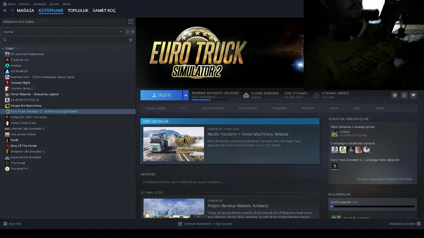Go to MAĞAZA tab
The image size is (424, 238).
point(26,11)
